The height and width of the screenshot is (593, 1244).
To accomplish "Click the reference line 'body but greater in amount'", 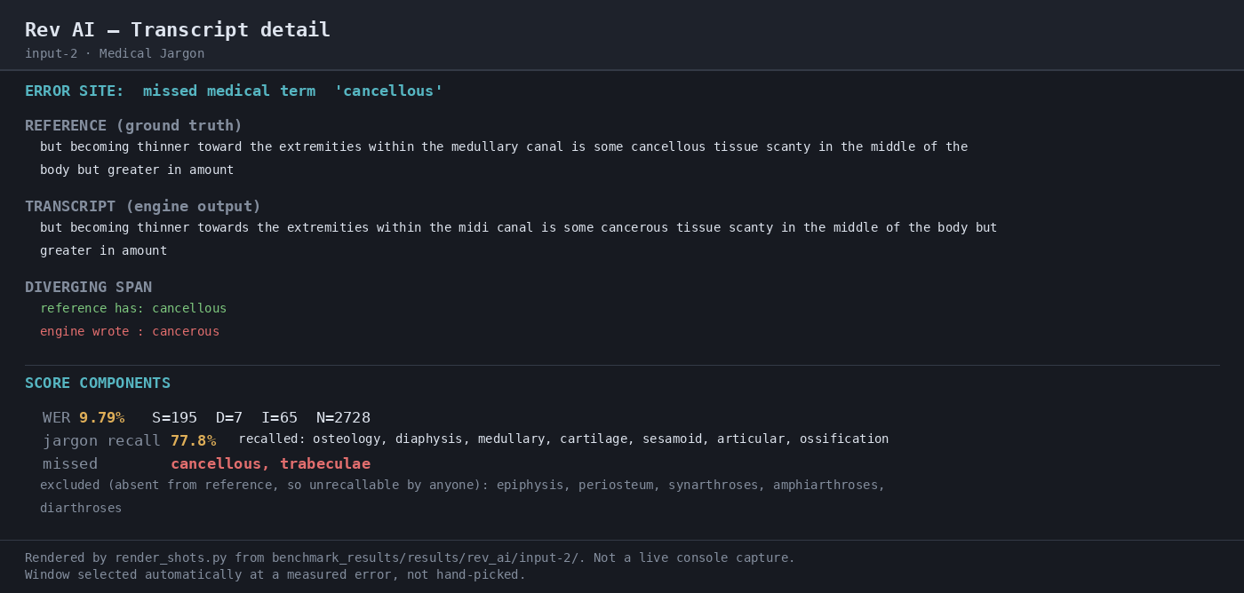I will (x=137, y=170).
